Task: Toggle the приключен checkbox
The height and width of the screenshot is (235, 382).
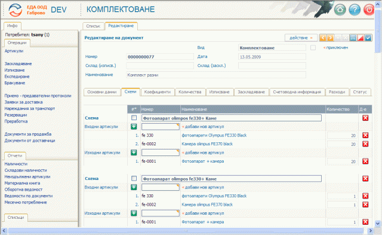Action: (313, 48)
